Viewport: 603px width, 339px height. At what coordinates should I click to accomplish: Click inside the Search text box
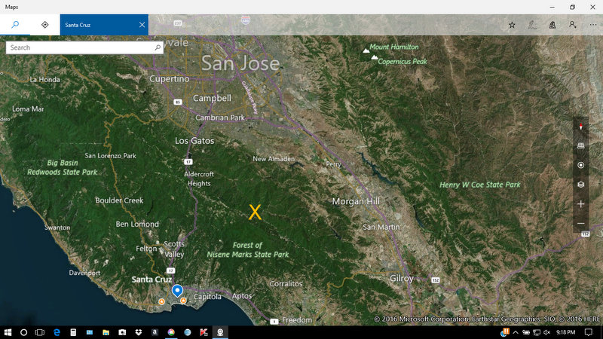pos(79,47)
